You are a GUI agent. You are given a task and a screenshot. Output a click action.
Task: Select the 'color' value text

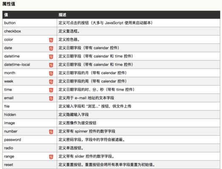(x=8, y=40)
